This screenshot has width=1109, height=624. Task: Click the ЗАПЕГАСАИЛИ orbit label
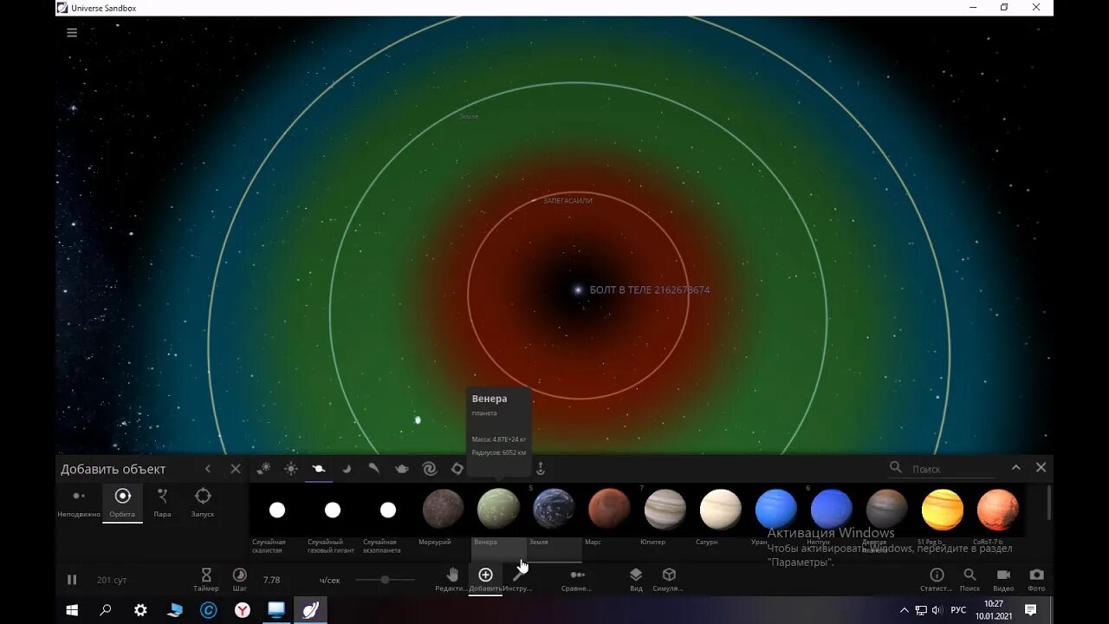(x=567, y=200)
